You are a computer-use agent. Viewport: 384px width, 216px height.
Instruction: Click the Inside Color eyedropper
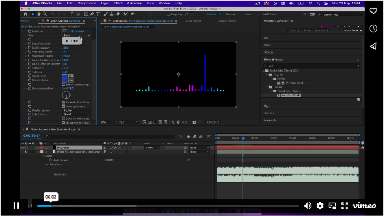[x=71, y=77]
